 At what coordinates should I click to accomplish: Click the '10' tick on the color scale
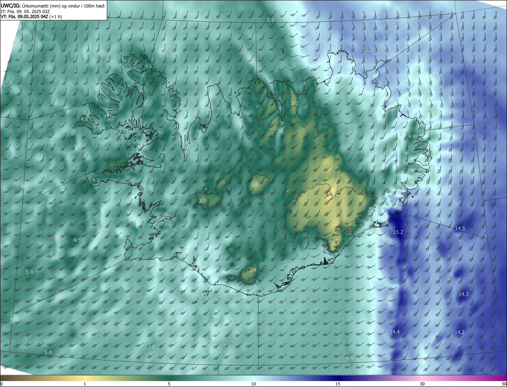253,384
